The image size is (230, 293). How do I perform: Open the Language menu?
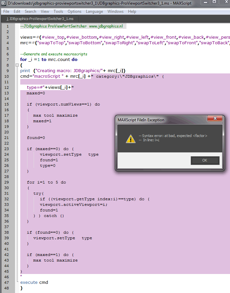click(94, 11)
